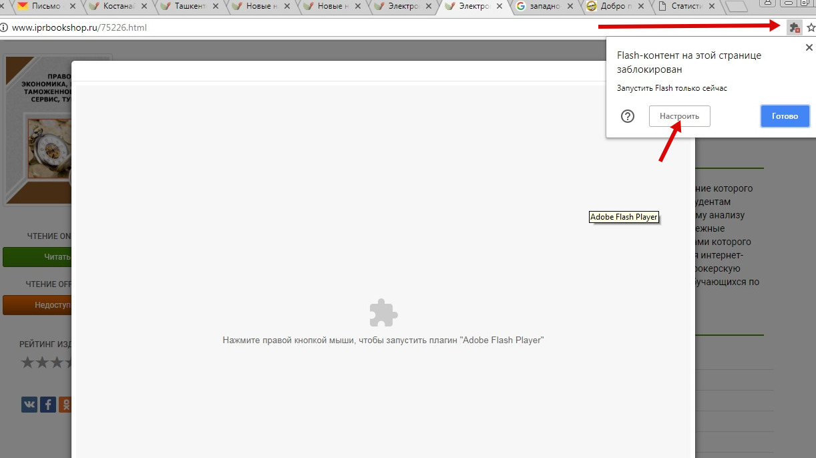Open the Костанай browser tab
816x458 pixels.
[x=115, y=7]
